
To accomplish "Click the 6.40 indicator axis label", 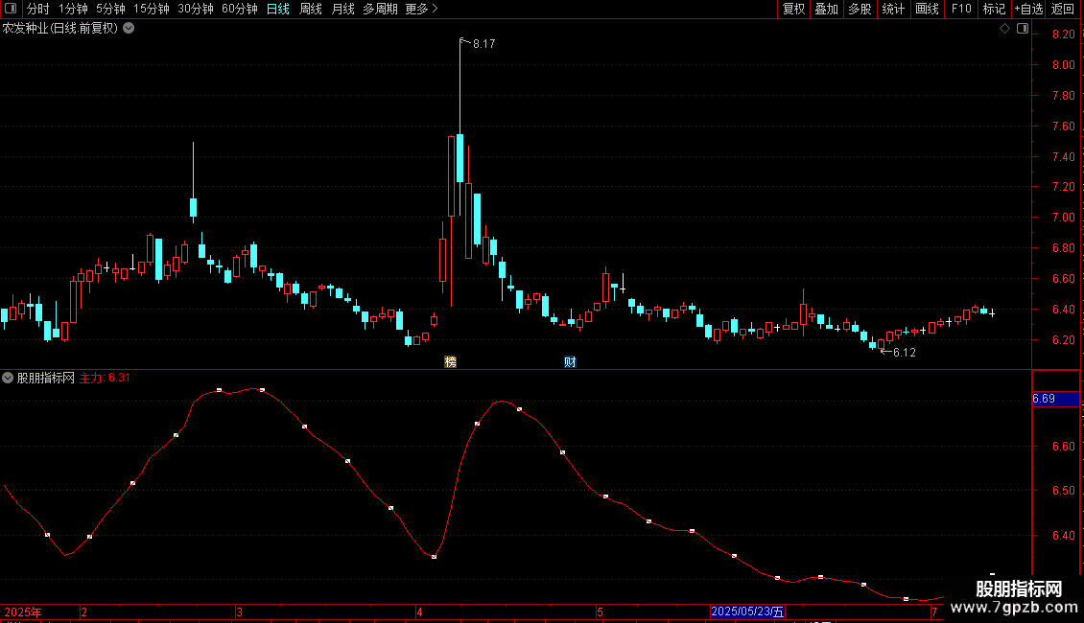I will (x=1063, y=535).
